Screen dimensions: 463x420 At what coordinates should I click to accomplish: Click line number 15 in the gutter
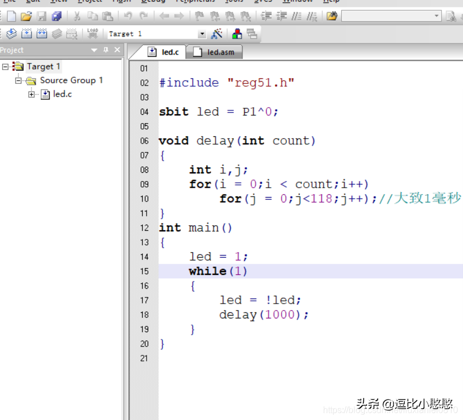click(144, 272)
